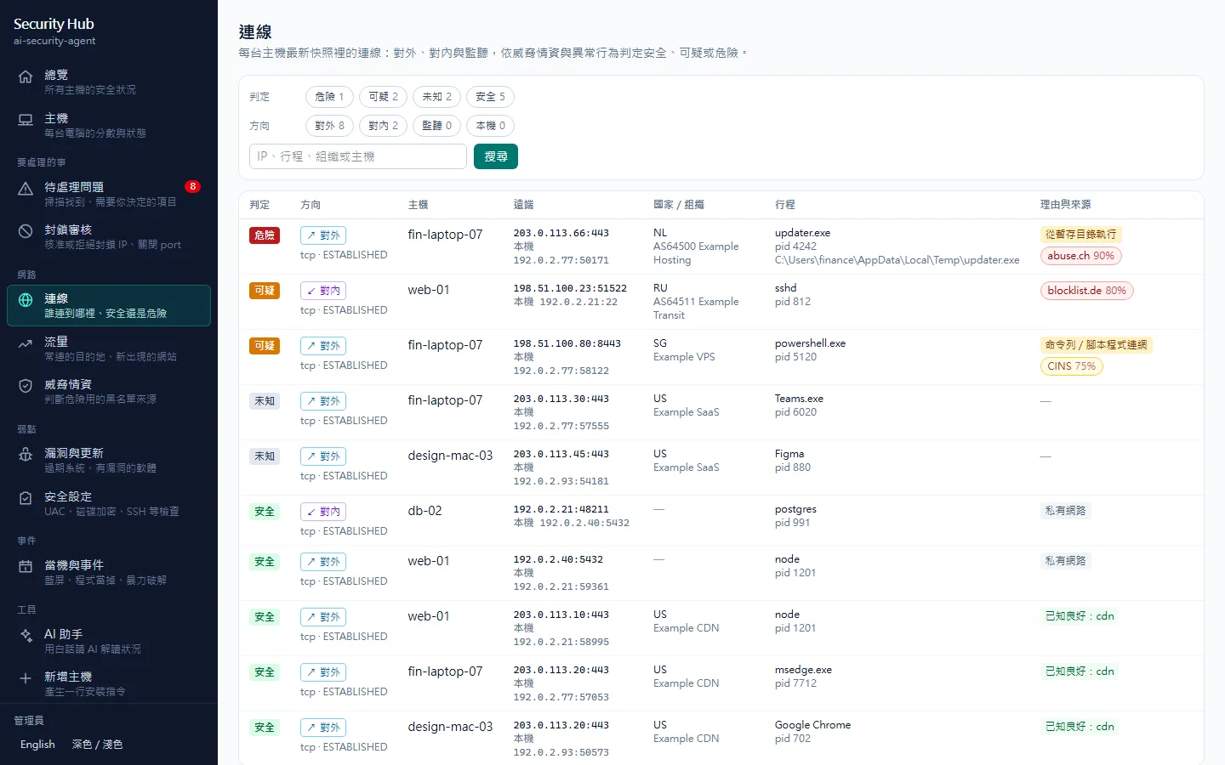The image size is (1225, 765).
Task: Click the 當機與事件 calendar icon
Action: 26,567
